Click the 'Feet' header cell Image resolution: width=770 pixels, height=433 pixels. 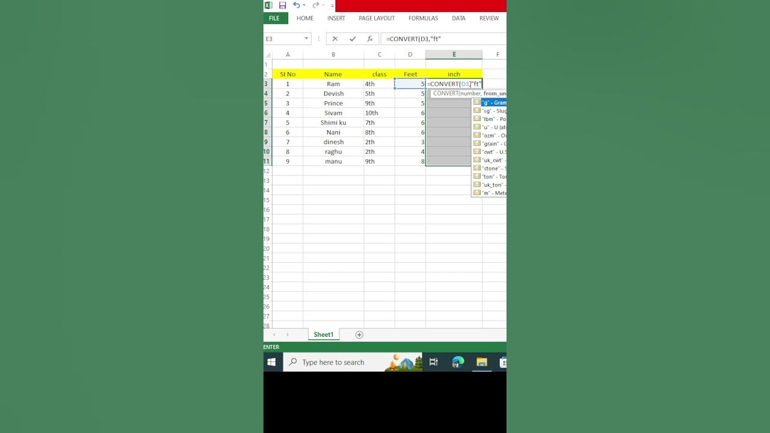click(x=410, y=74)
